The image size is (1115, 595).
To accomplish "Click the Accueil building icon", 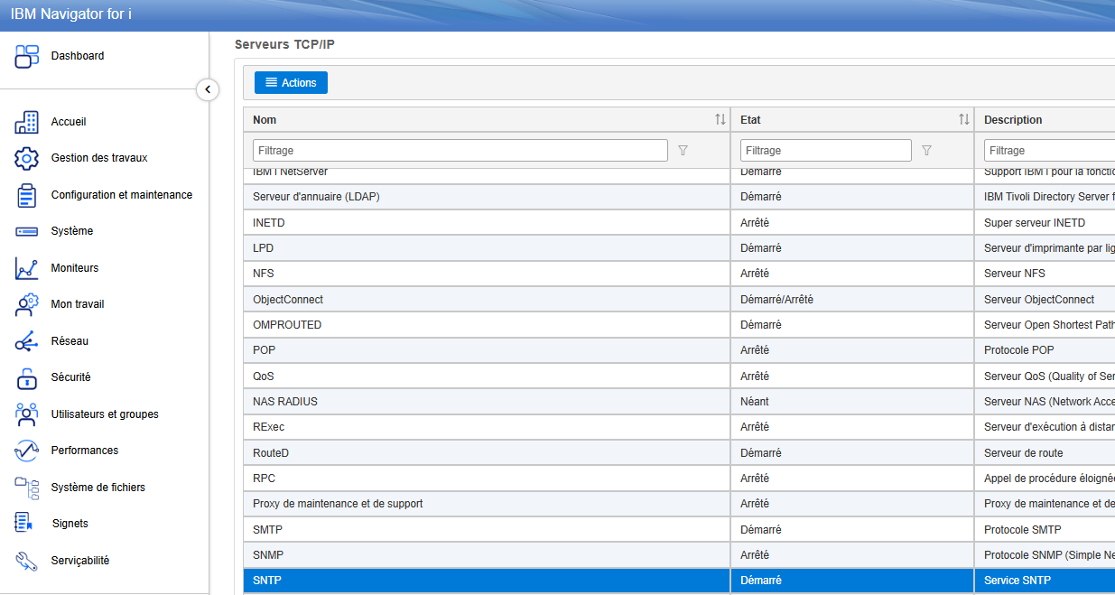I will click(x=27, y=122).
